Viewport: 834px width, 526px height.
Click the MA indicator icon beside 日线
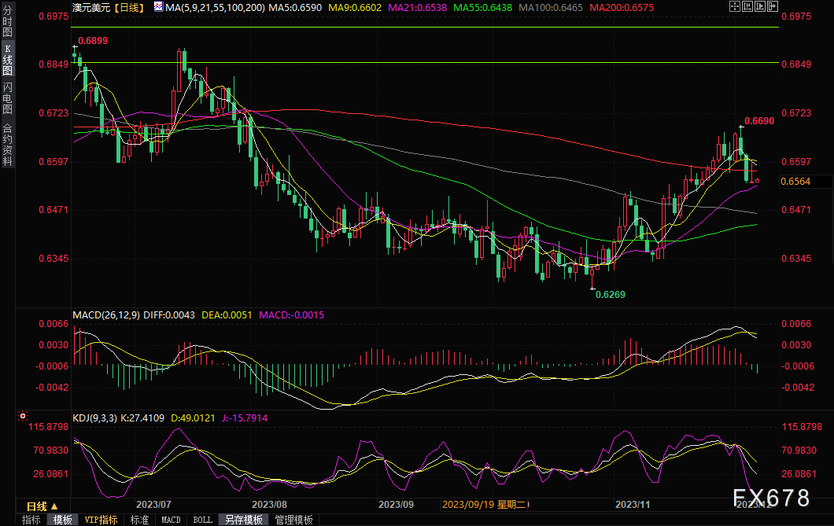point(158,7)
